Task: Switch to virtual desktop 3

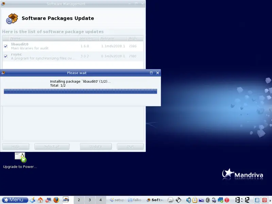Action: pos(90,200)
